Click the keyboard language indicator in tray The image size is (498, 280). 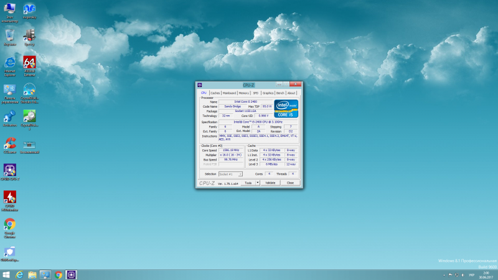pyautogui.click(x=472, y=275)
